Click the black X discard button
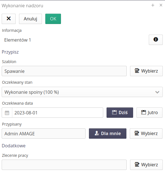The width and height of the screenshot is (165, 173). pos(9,19)
